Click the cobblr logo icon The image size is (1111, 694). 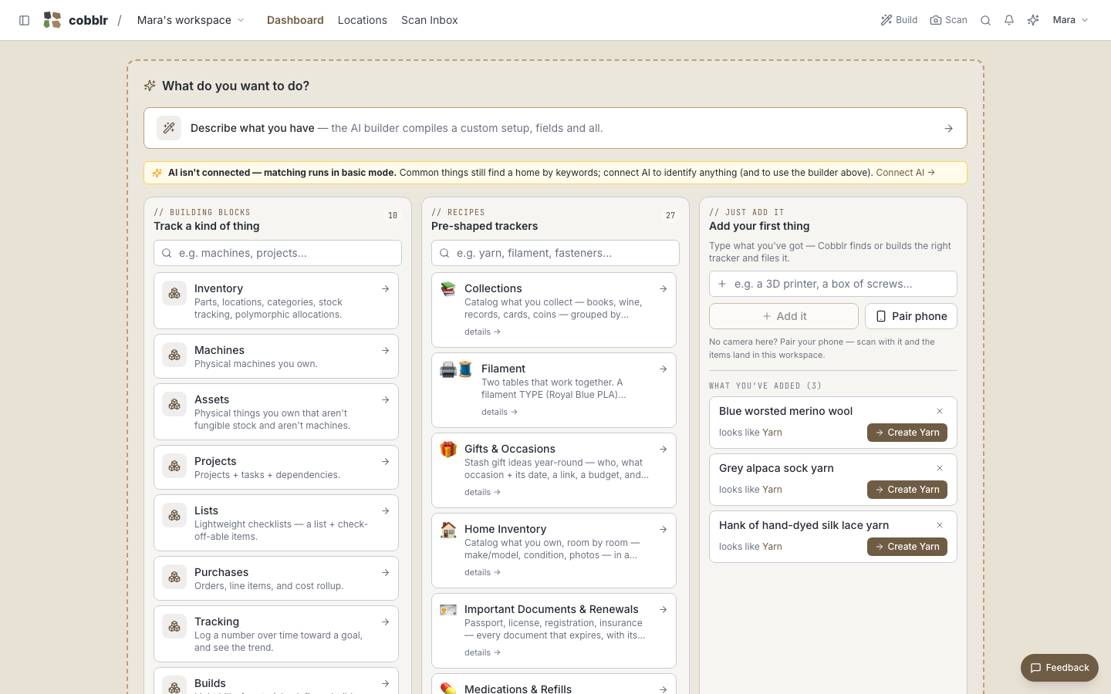[x=52, y=20]
